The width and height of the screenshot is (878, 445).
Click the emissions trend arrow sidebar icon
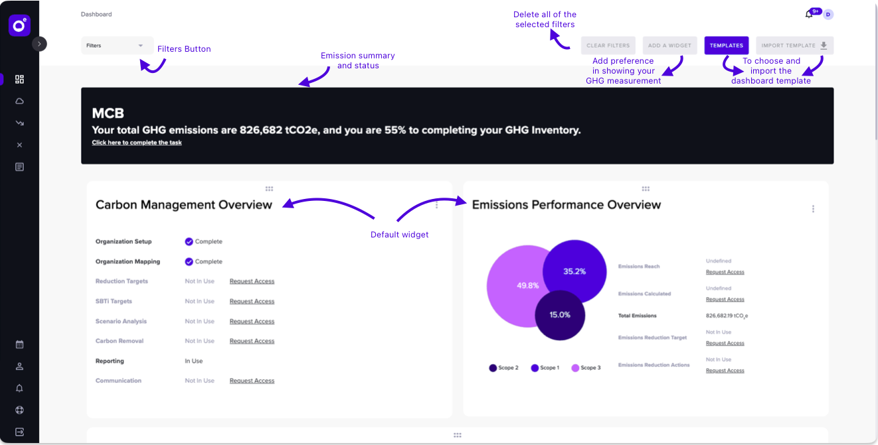click(19, 123)
